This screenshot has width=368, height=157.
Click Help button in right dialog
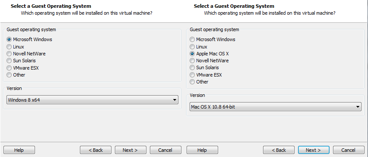click(202, 150)
